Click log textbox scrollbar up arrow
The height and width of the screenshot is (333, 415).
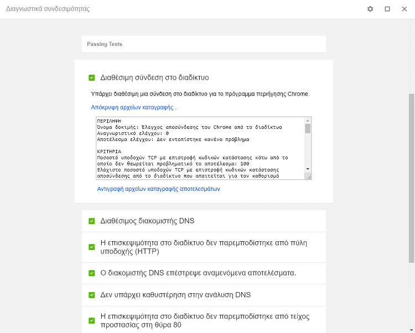308,121
